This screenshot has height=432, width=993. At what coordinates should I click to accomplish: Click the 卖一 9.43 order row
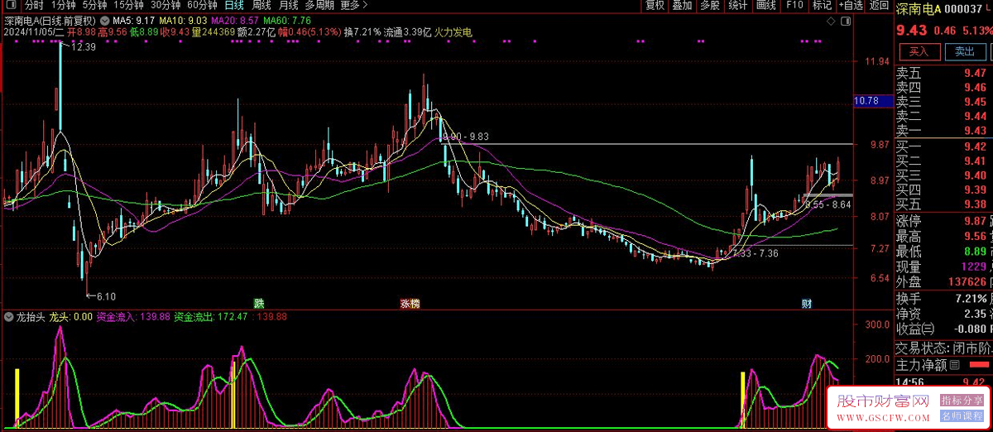pyautogui.click(x=943, y=131)
